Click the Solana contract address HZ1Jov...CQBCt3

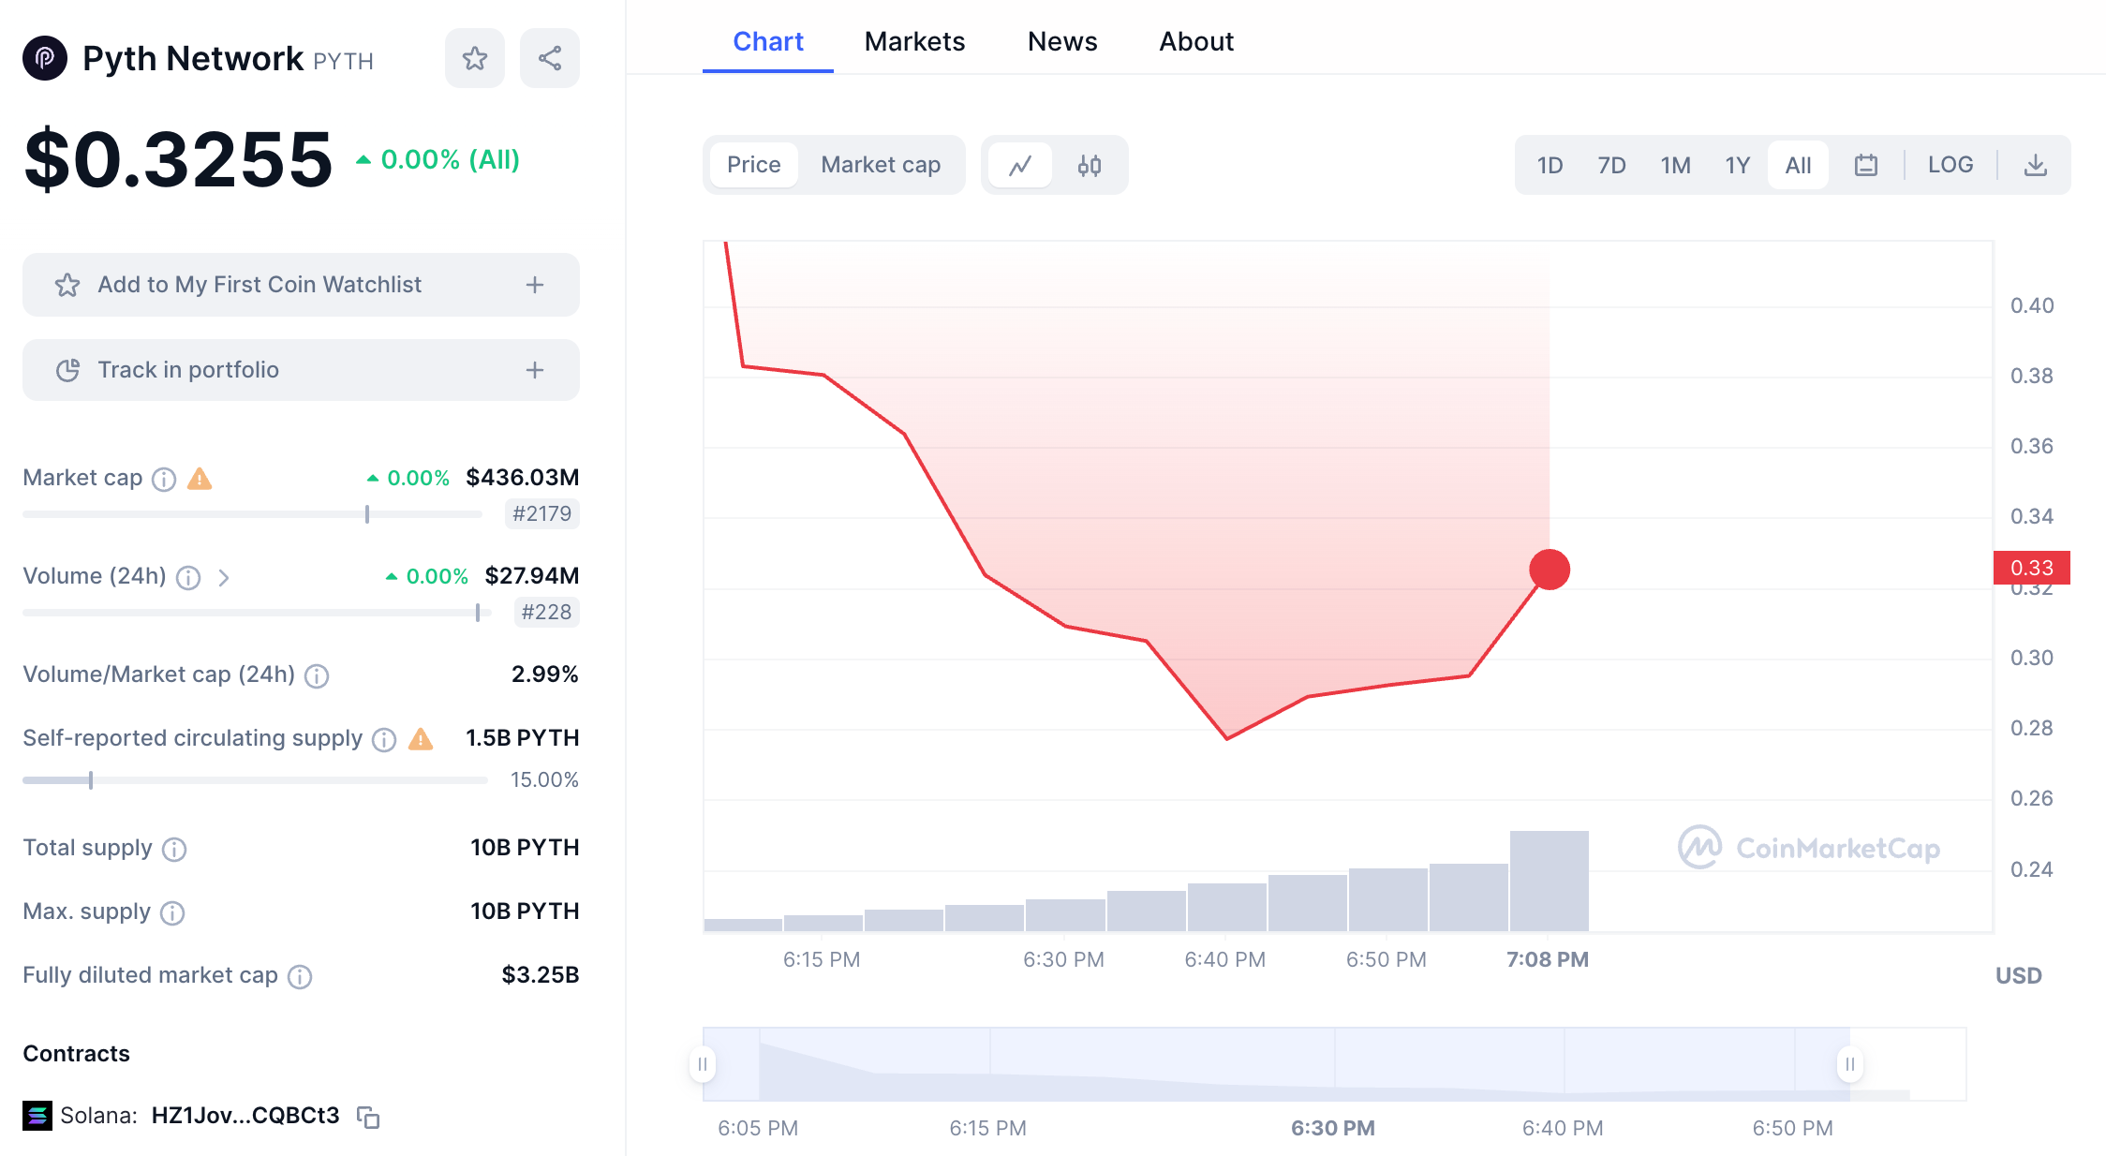pyautogui.click(x=247, y=1115)
